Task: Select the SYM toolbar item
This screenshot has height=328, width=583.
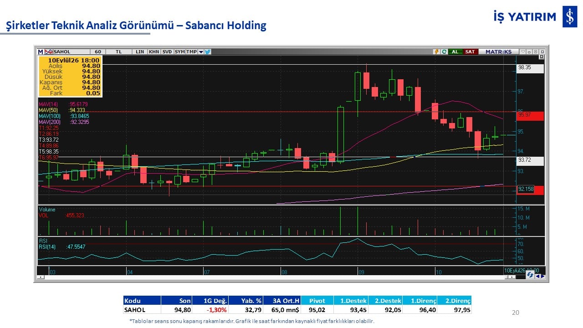Action: [179, 52]
